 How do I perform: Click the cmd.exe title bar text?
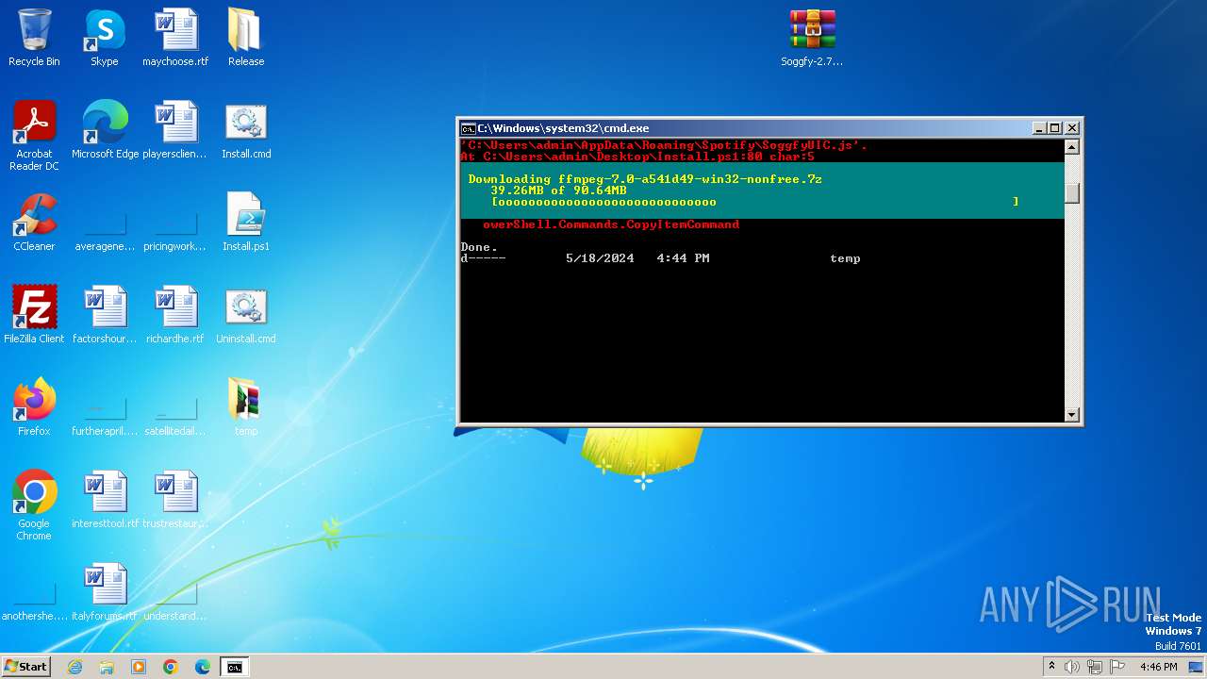coord(563,128)
